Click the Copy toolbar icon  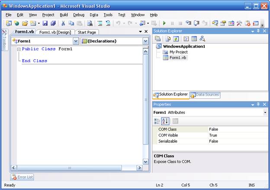(x=71, y=23)
